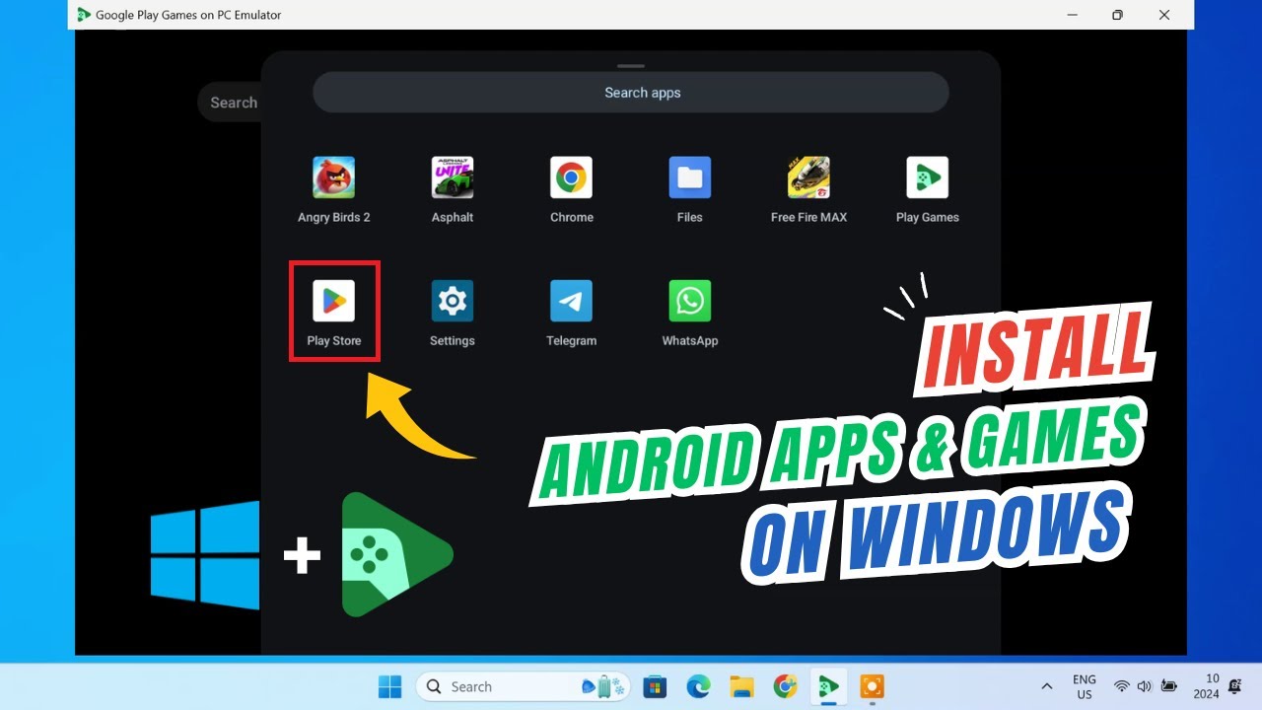The image size is (1262, 710).
Task: Close the emulator window
Action: (x=1164, y=15)
